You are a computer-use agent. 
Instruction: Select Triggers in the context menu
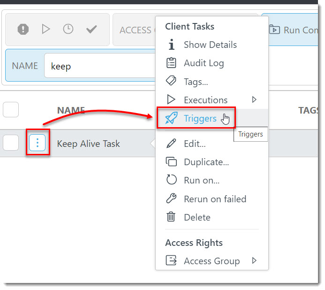point(212,118)
